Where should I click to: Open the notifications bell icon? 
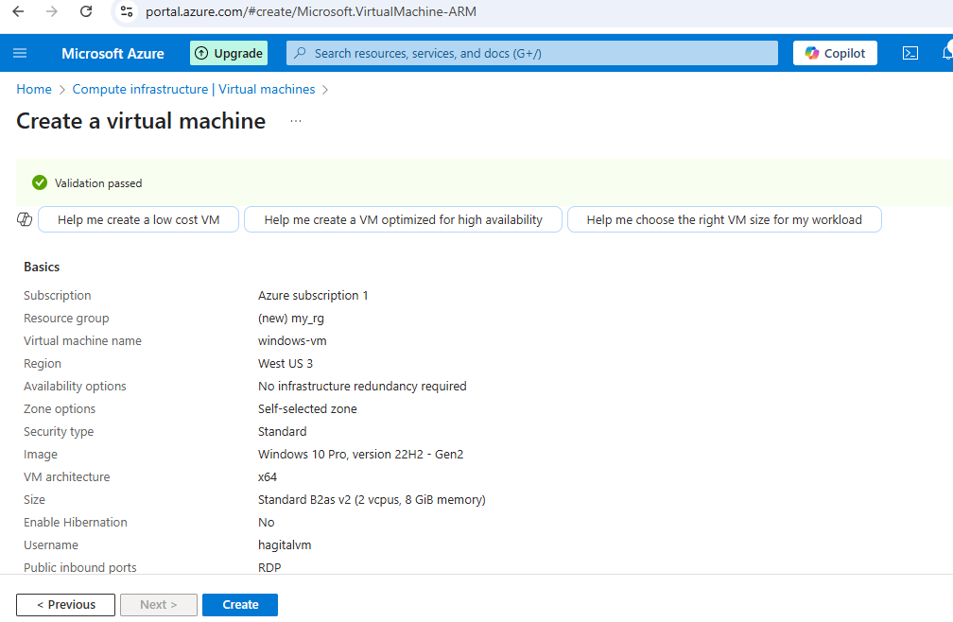pyautogui.click(x=947, y=54)
